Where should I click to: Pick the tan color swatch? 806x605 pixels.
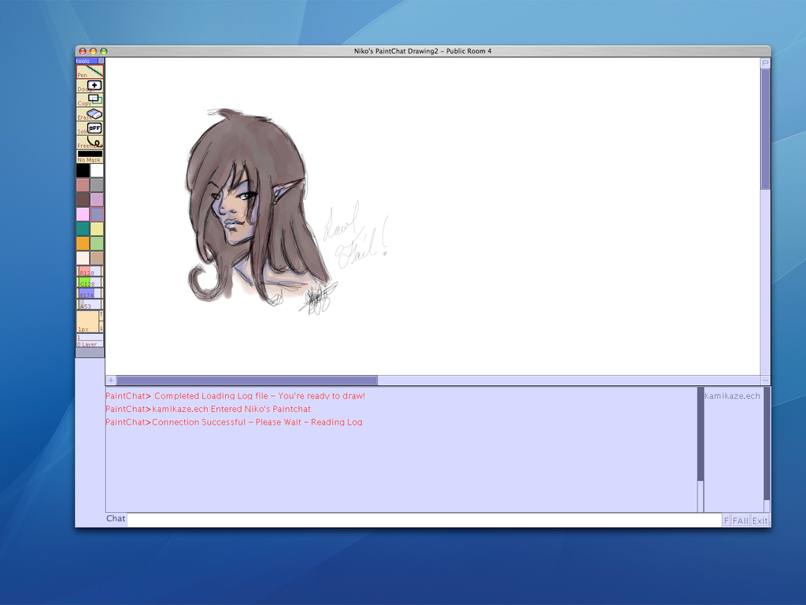click(x=97, y=258)
